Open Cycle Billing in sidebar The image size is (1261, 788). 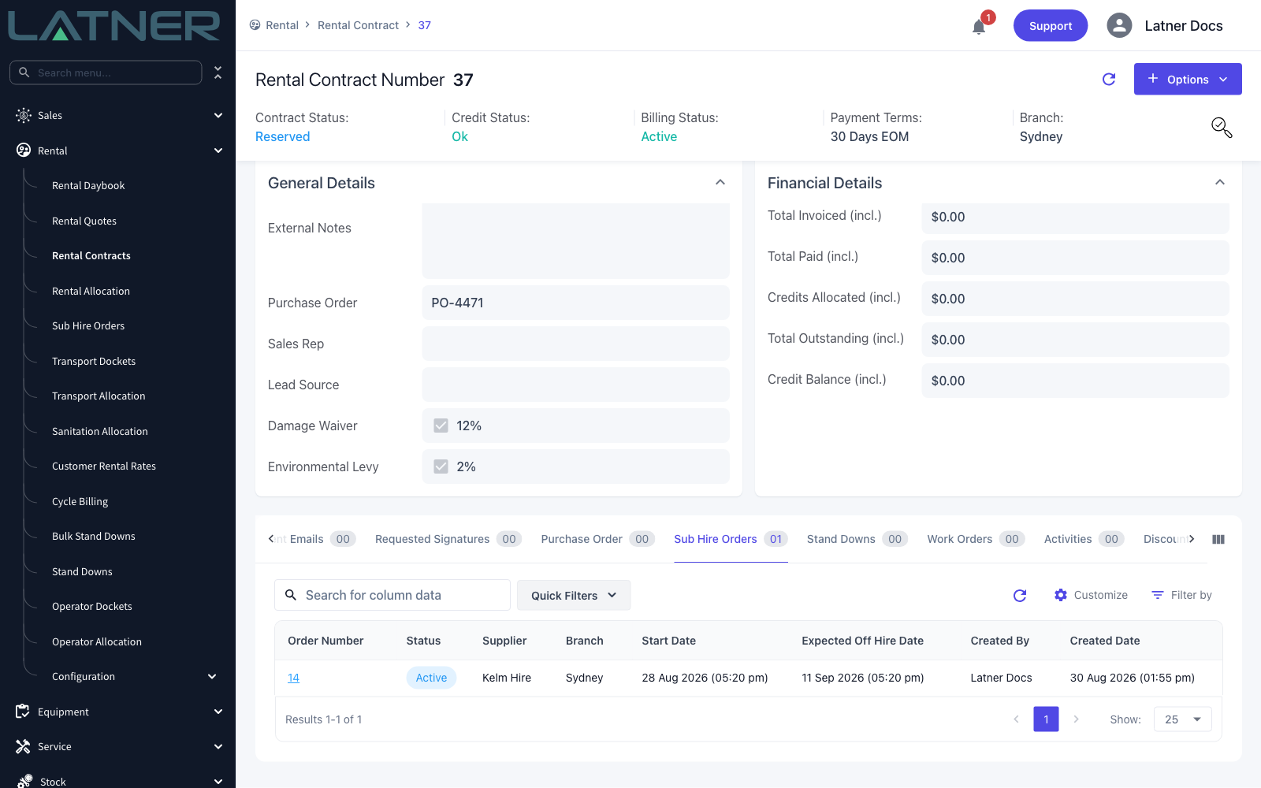[x=80, y=501]
